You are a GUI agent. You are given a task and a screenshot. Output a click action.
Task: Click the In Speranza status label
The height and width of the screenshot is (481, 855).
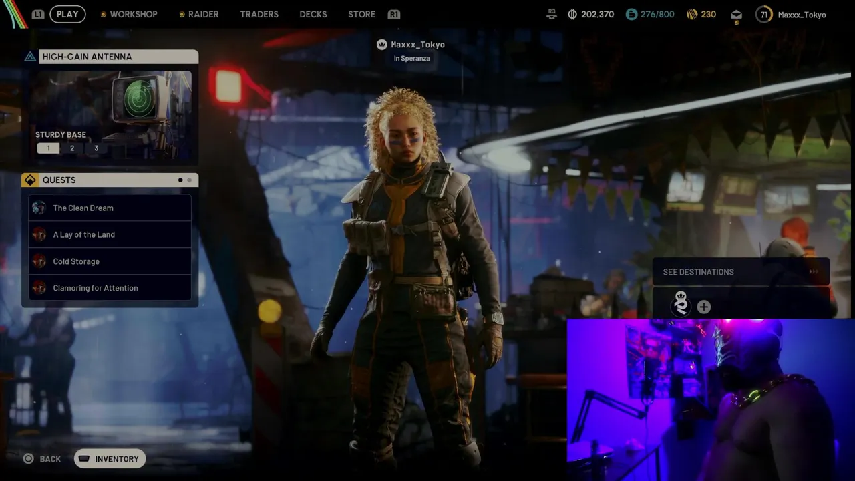tap(411, 58)
